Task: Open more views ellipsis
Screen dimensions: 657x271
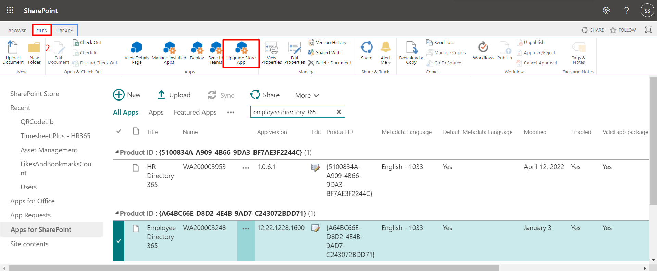Action: [231, 112]
